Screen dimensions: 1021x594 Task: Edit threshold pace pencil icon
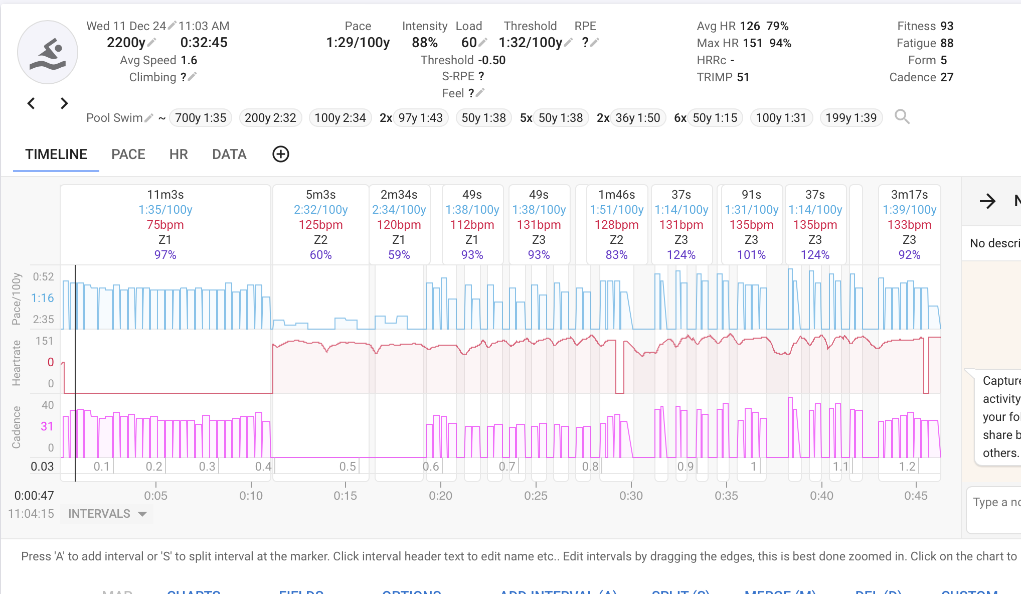point(568,42)
